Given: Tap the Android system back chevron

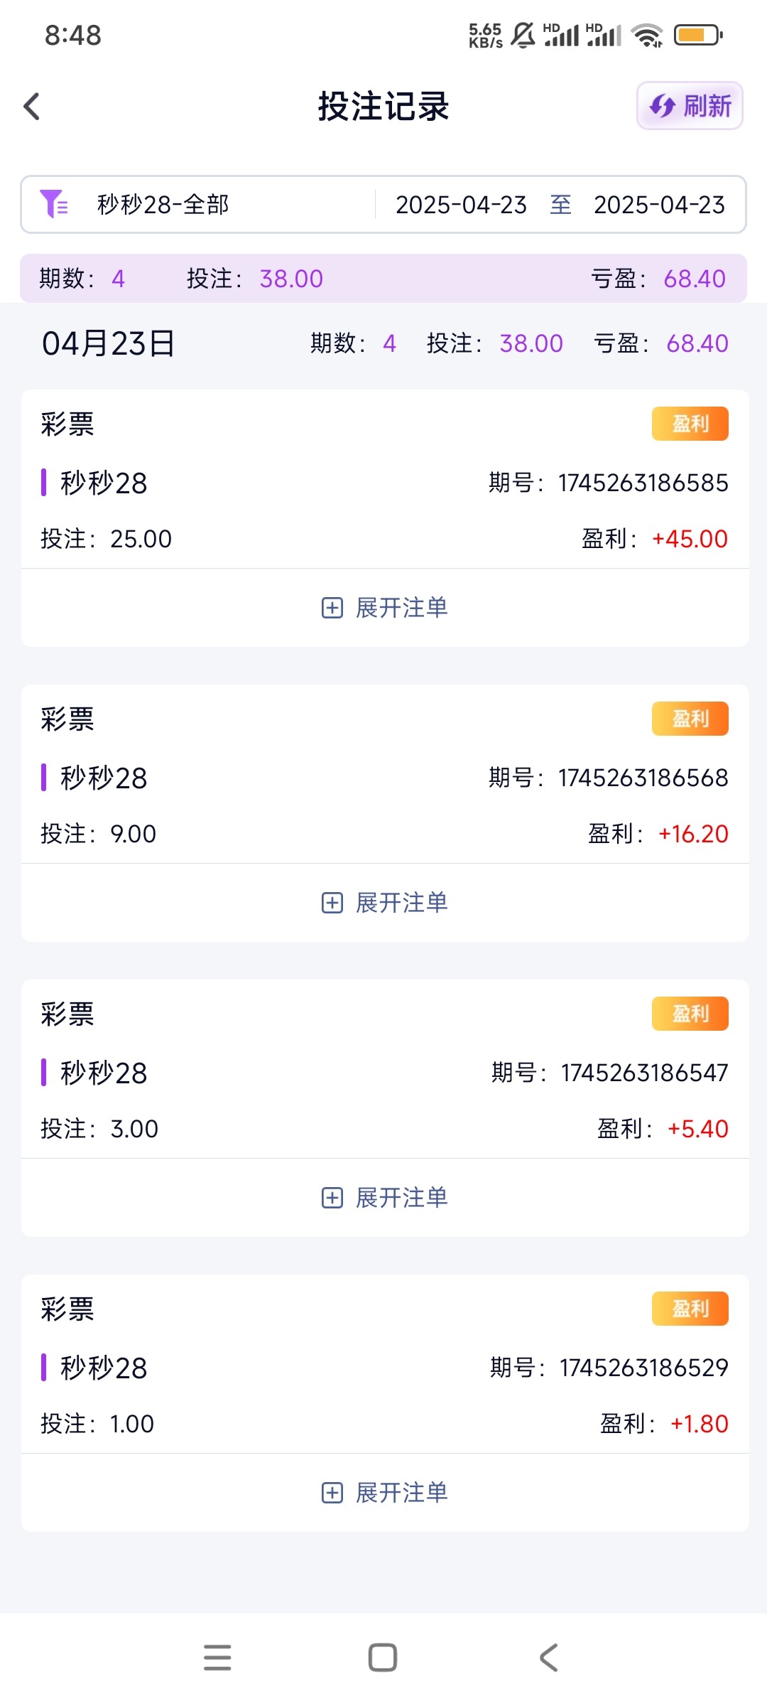Looking at the screenshot, I should pyautogui.click(x=548, y=1658).
